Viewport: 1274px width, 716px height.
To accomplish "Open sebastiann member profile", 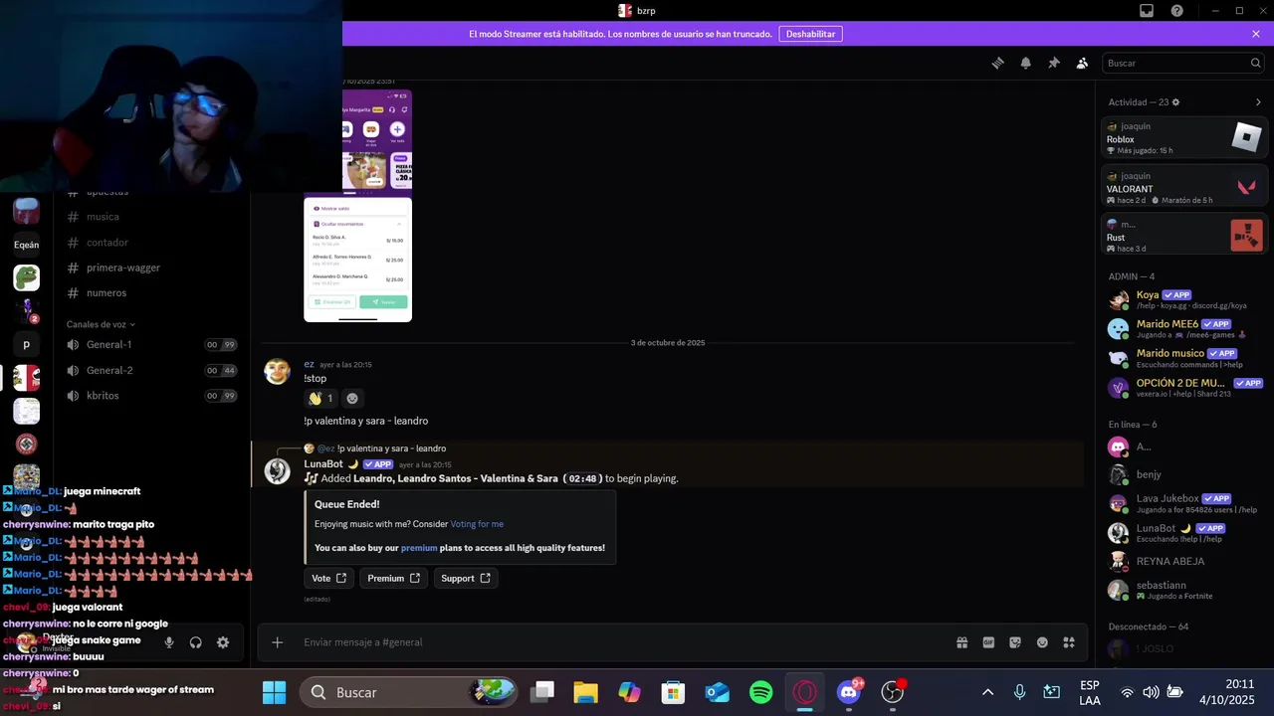I will point(1183,590).
